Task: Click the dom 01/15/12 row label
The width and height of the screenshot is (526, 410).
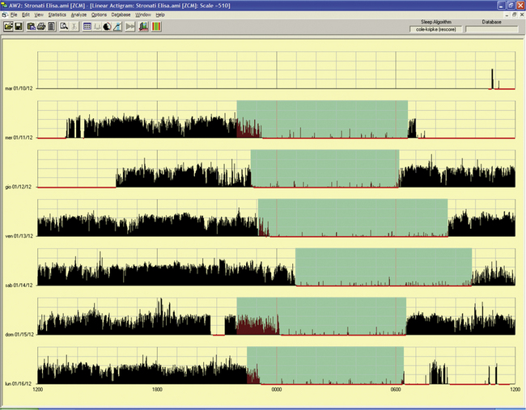Action: pyautogui.click(x=19, y=335)
